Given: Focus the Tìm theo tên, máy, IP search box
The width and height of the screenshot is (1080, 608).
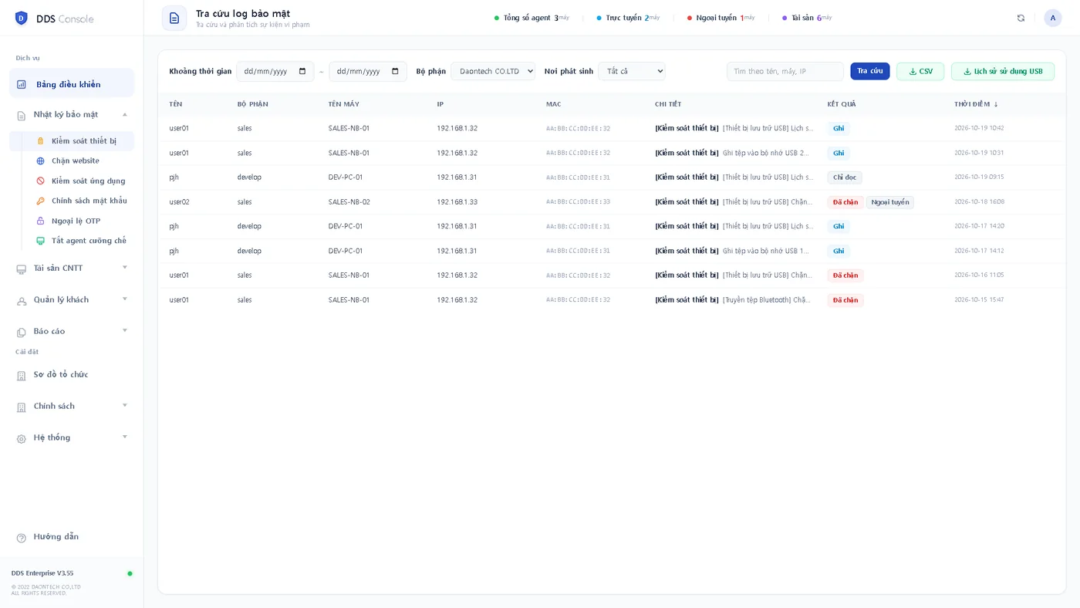Looking at the screenshot, I should point(785,71).
